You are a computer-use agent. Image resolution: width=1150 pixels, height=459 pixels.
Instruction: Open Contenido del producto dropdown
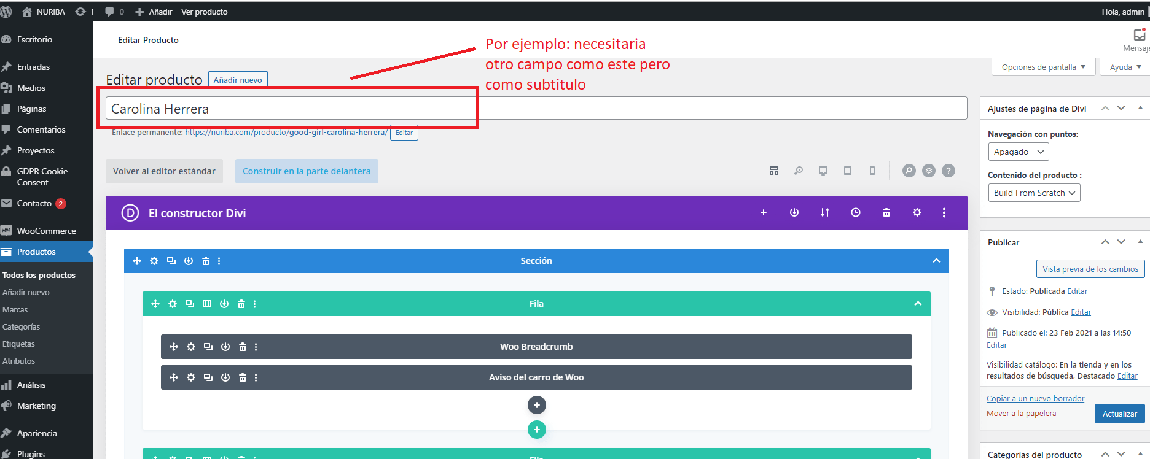[1034, 193]
